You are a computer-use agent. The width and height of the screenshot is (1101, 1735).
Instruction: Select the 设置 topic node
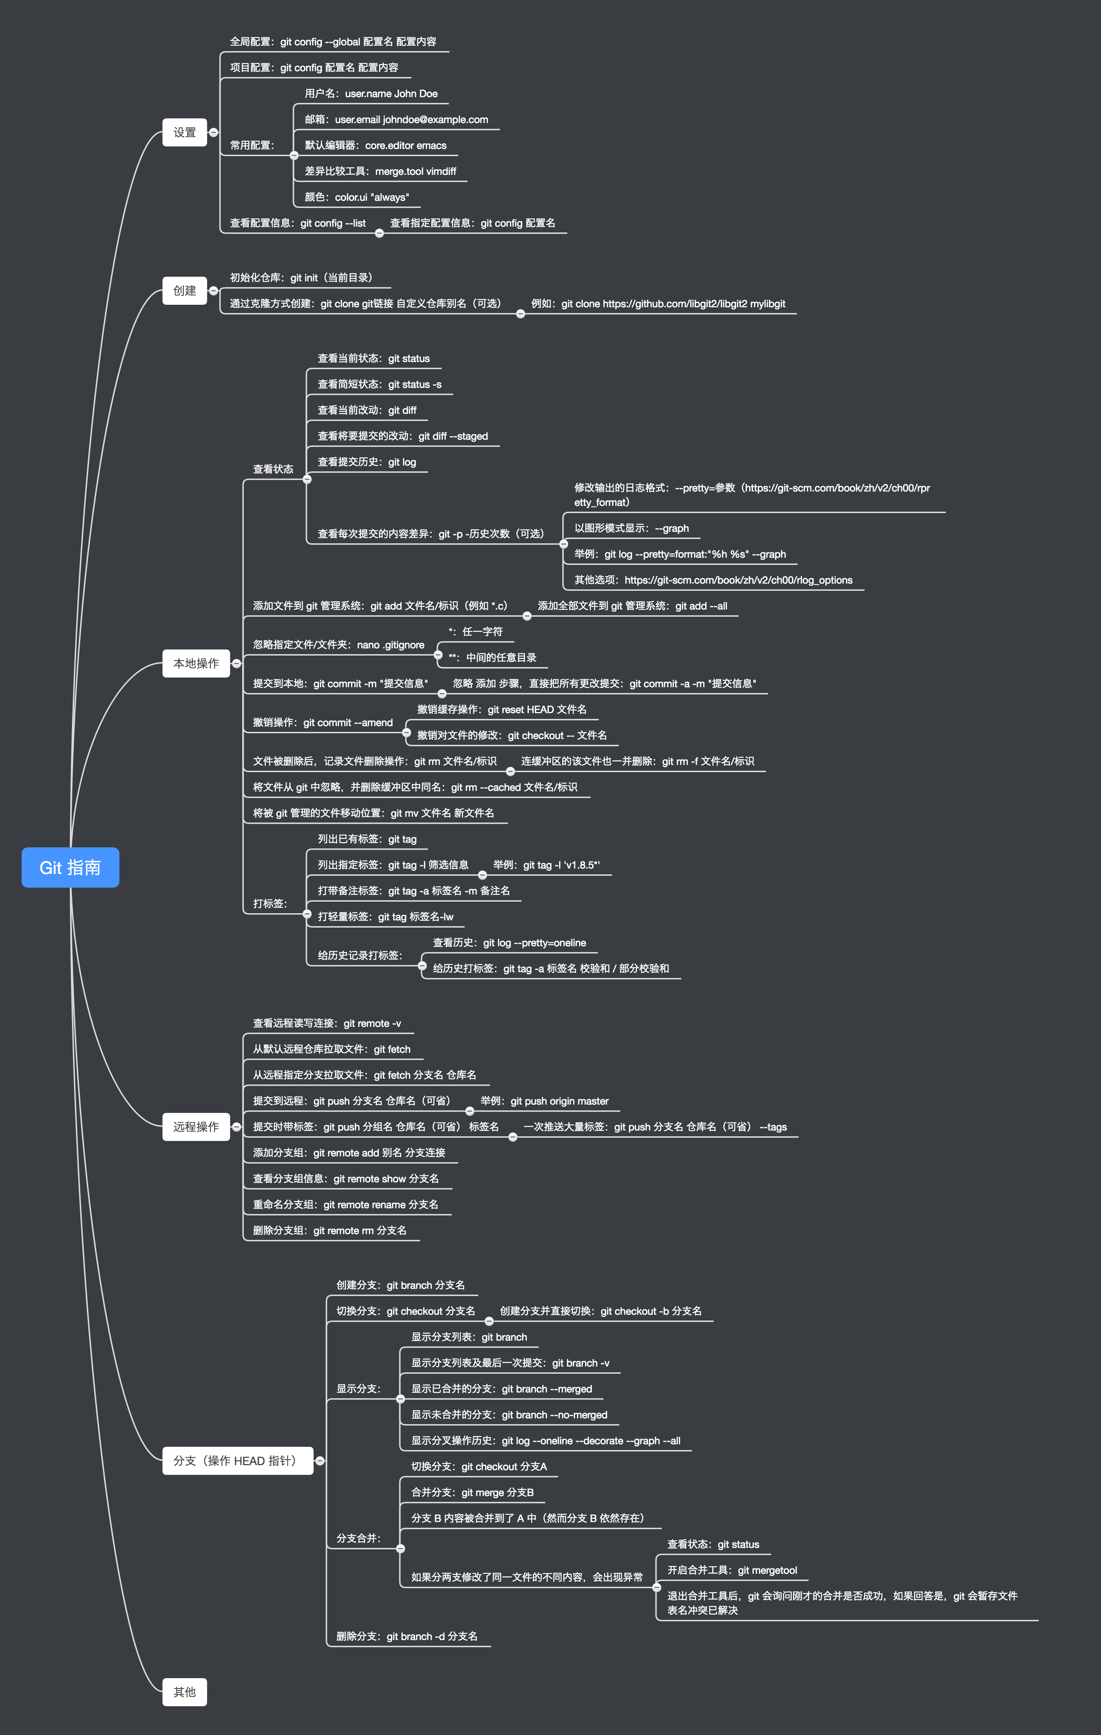(x=185, y=132)
